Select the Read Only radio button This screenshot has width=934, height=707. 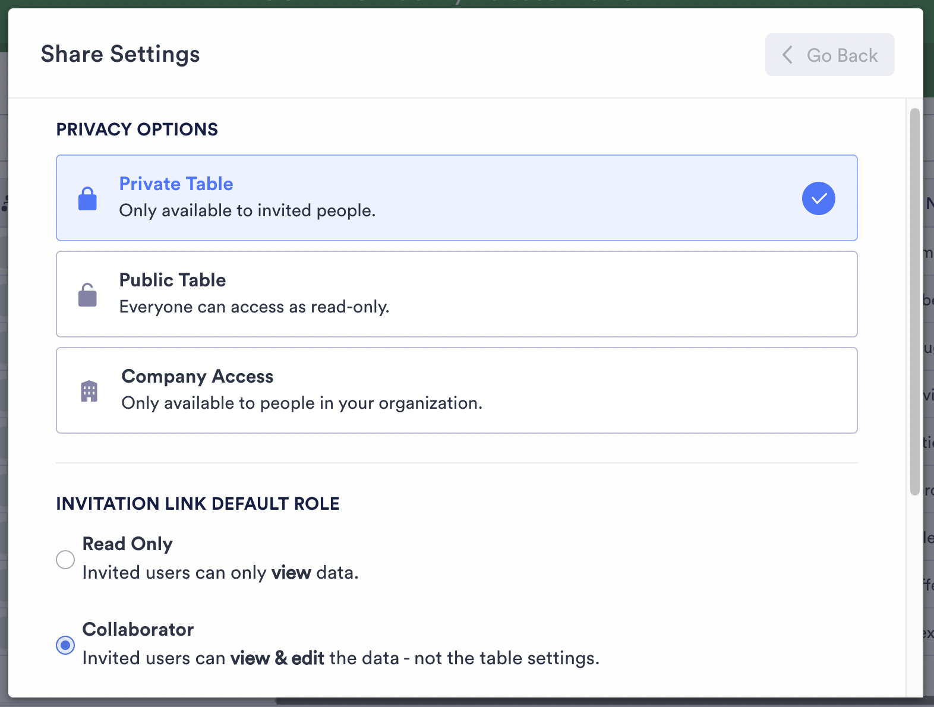pos(65,559)
